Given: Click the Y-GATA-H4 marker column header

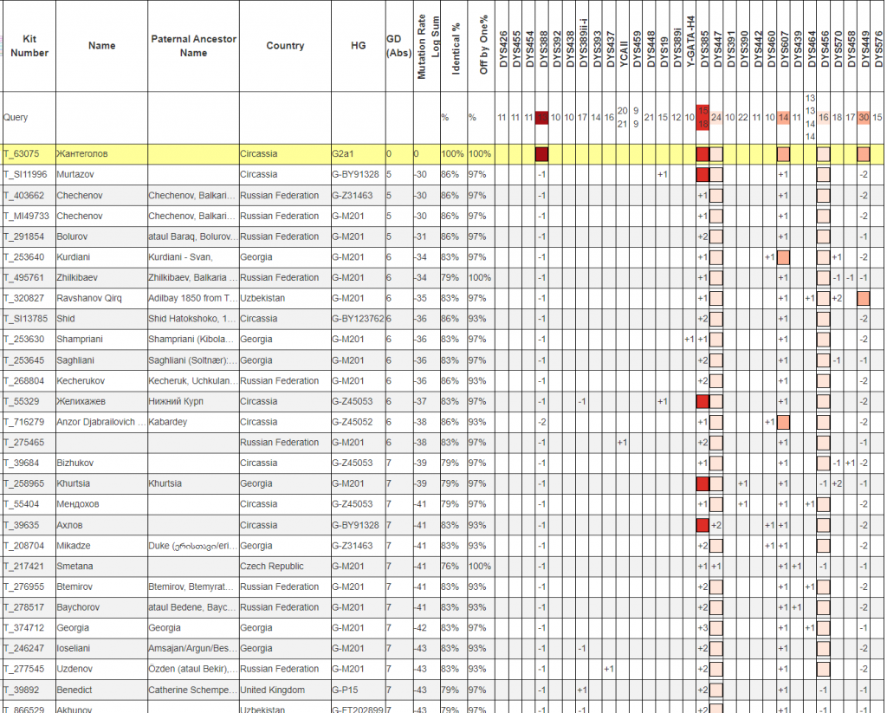Looking at the screenshot, I should pos(690,46).
